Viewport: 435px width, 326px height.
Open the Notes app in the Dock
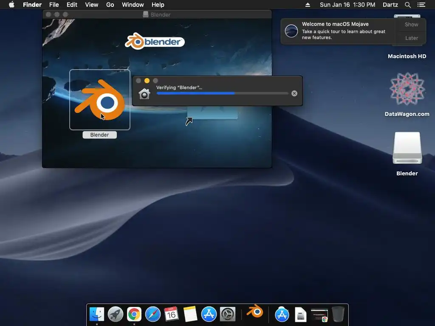point(190,315)
